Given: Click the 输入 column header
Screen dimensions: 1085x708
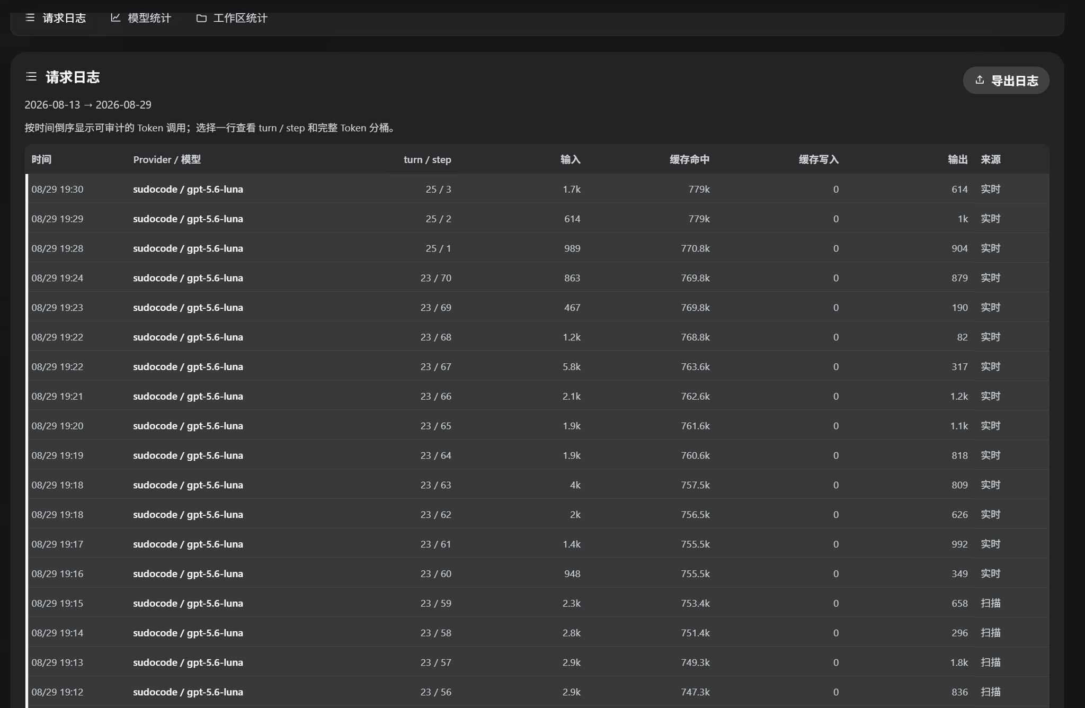Looking at the screenshot, I should coord(571,159).
